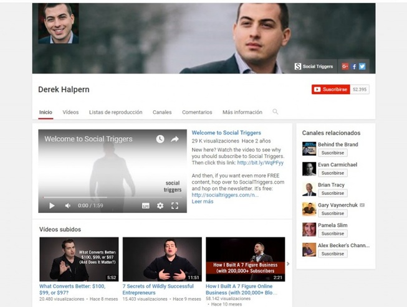Click the 52.395 subscriber count
Screen dimensions: 407x307
[360, 90]
